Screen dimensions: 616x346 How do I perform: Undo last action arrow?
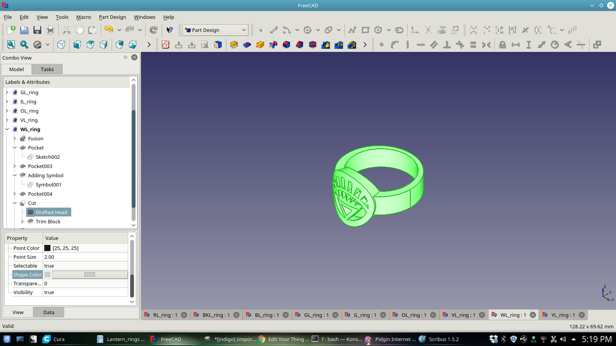coord(109,30)
